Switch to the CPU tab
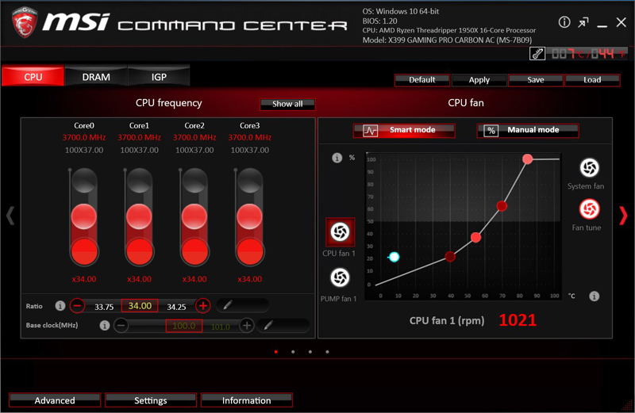 point(33,76)
